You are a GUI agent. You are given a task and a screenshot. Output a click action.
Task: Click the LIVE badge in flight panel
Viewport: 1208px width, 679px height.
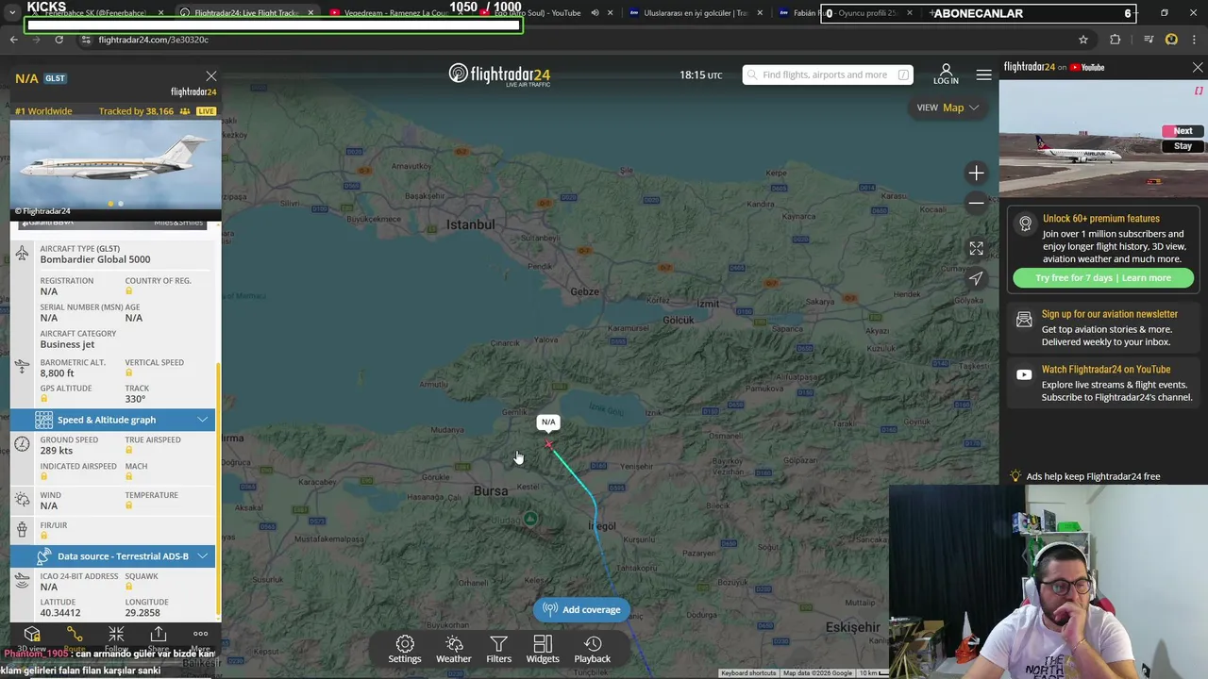[206, 111]
